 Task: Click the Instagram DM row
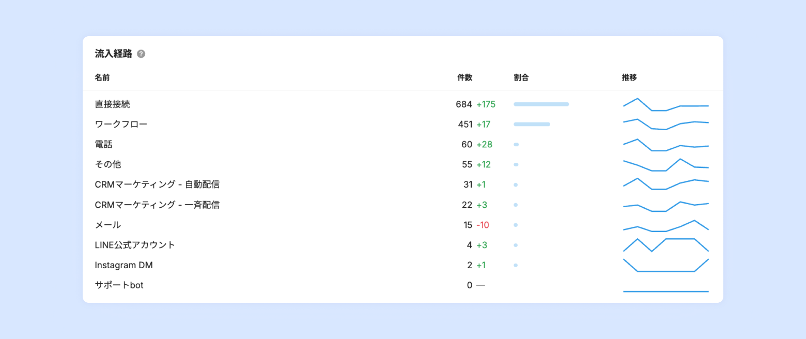tap(124, 265)
